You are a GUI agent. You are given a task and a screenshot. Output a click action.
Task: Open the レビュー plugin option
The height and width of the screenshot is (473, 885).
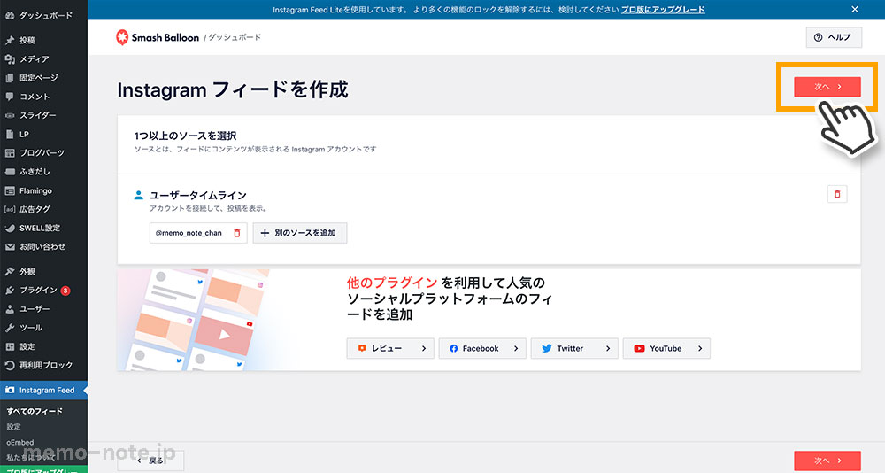tap(390, 349)
